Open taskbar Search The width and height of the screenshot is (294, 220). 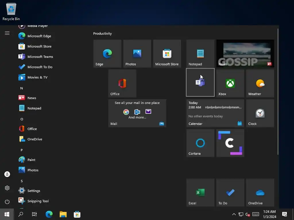(21, 214)
